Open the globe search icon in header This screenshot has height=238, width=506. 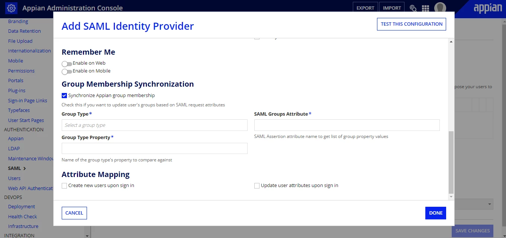click(x=413, y=8)
